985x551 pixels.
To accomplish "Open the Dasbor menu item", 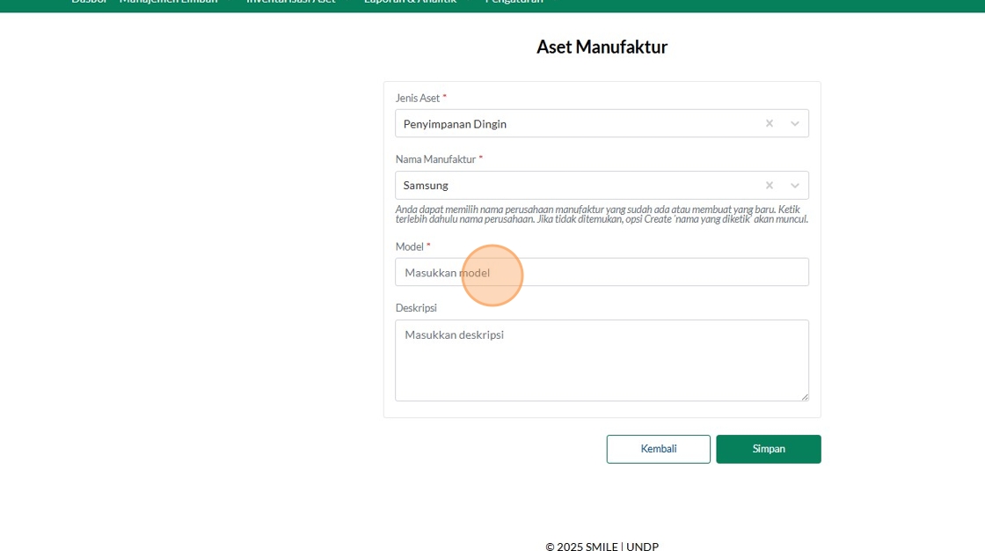I will pyautogui.click(x=88, y=2).
